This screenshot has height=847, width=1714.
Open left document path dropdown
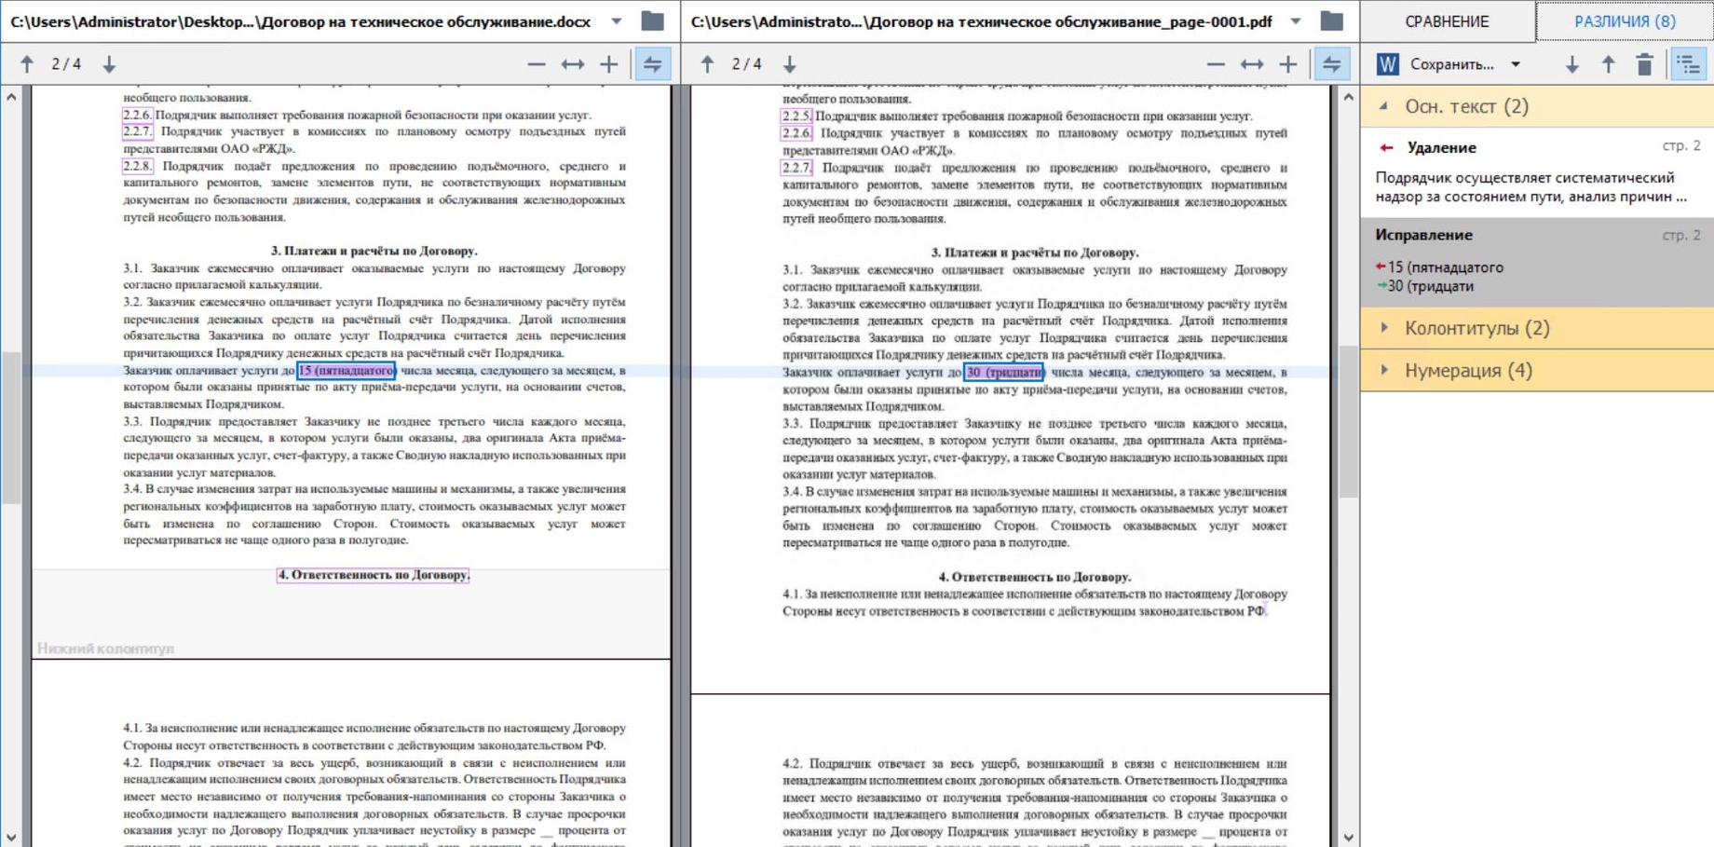click(x=617, y=20)
